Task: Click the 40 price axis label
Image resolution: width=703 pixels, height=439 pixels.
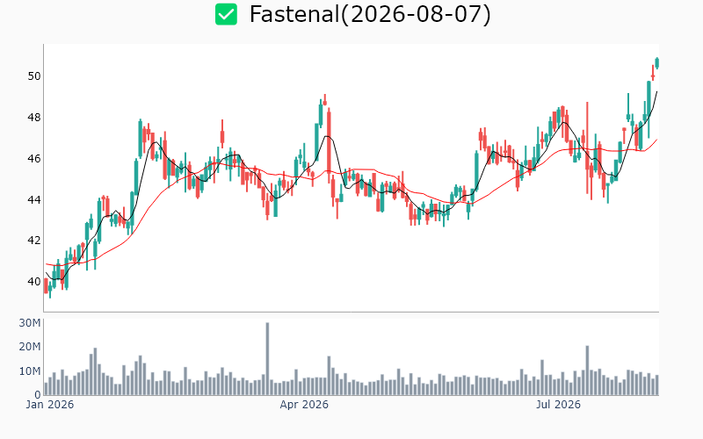Action: pyautogui.click(x=34, y=281)
